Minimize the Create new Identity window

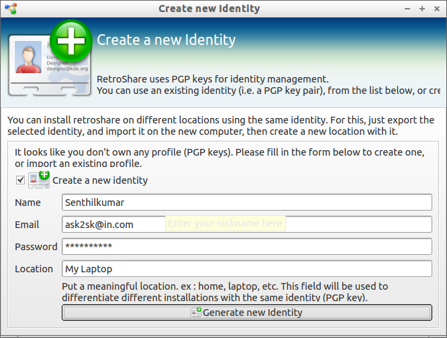pos(407,9)
